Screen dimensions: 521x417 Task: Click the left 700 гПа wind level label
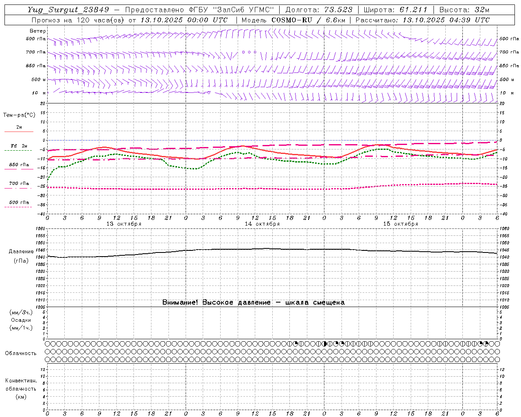tap(36, 52)
